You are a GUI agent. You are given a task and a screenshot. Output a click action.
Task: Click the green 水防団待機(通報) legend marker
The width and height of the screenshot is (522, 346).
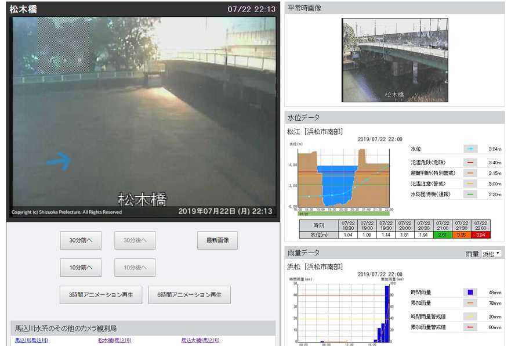coord(470,194)
